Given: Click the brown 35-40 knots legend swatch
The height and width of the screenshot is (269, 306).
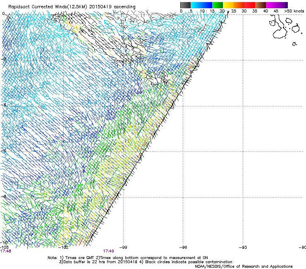Looking at the screenshot, I should [261, 5].
